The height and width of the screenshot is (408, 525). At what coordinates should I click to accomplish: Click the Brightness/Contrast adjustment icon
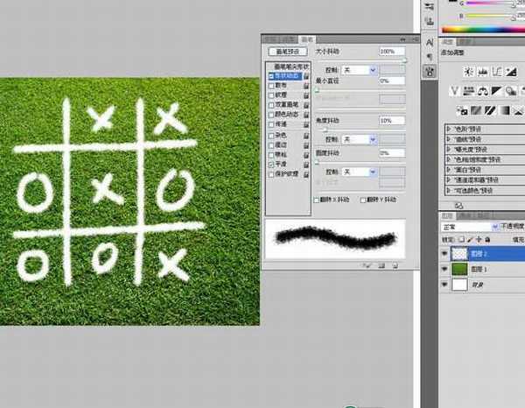(x=470, y=70)
